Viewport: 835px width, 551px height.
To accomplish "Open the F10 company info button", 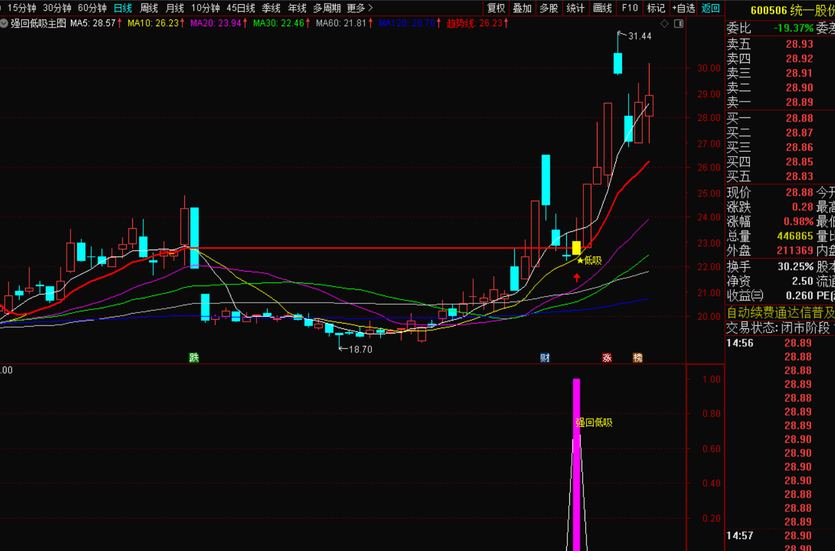I will coord(630,8).
